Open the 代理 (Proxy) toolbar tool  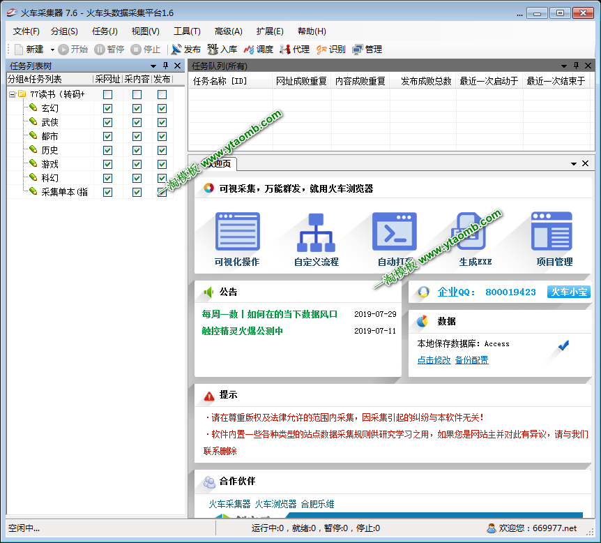click(294, 50)
